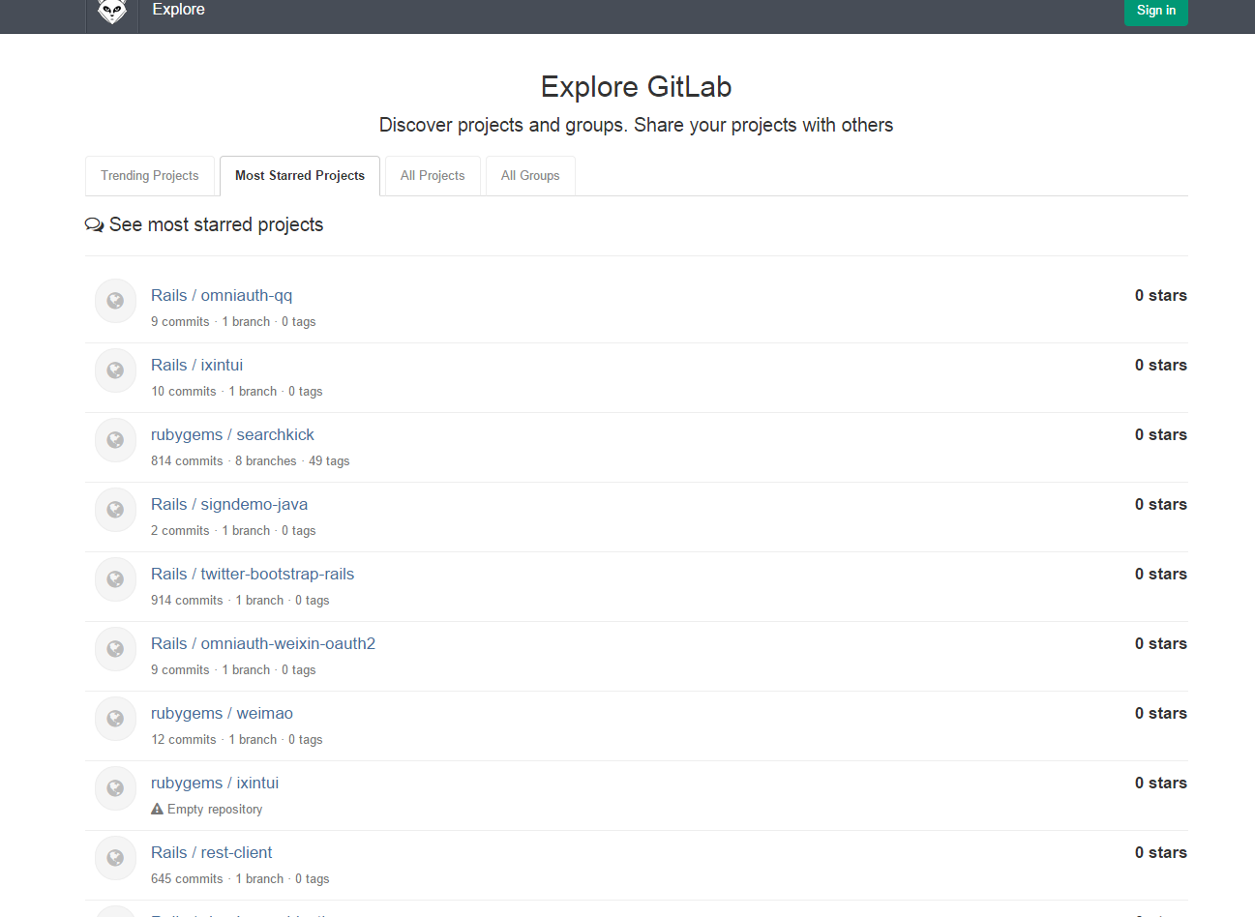Open the rubygems / weimao project
1255x917 pixels.
point(222,714)
